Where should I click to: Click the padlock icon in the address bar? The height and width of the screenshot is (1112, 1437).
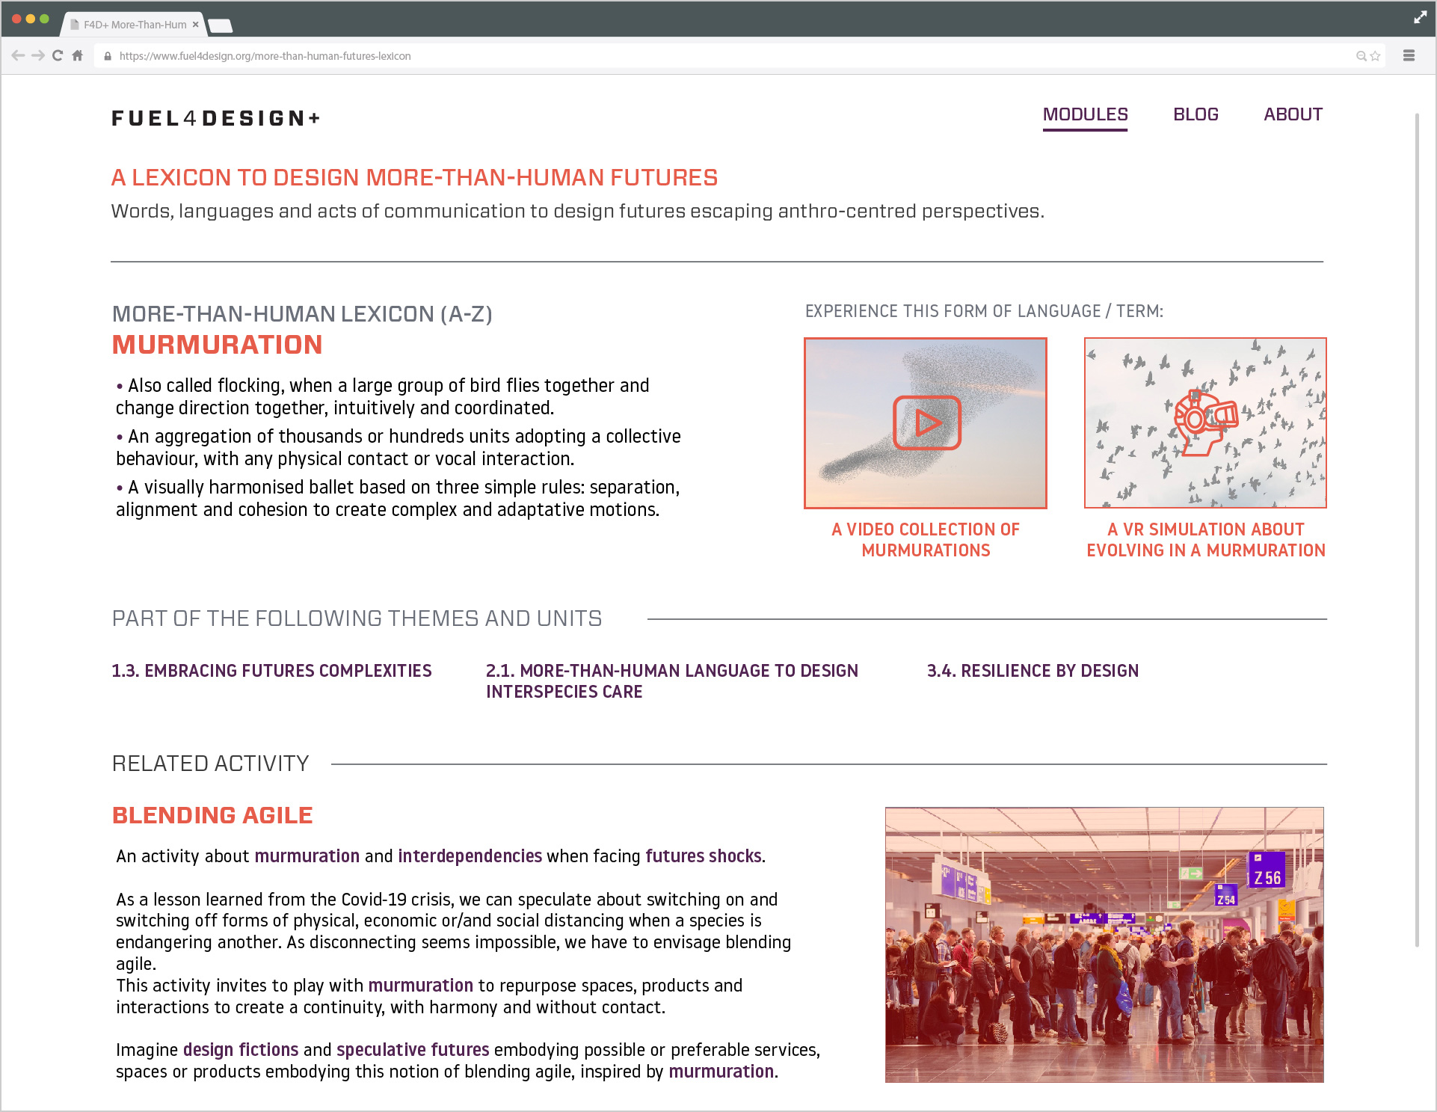(x=108, y=56)
